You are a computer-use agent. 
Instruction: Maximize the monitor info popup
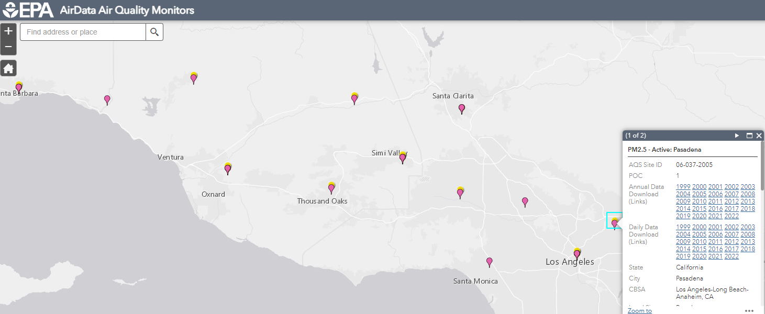pyautogui.click(x=749, y=136)
